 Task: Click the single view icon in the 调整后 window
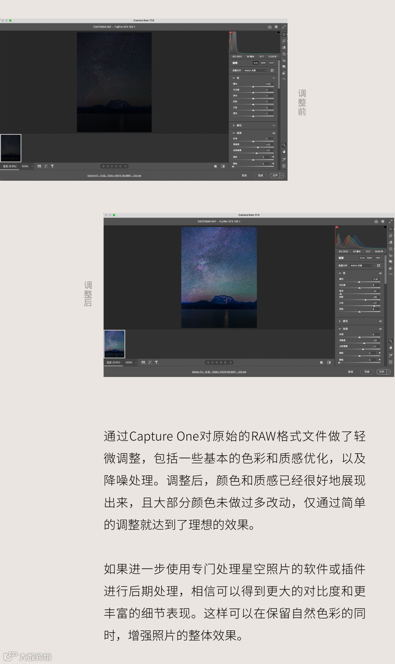coord(322,362)
